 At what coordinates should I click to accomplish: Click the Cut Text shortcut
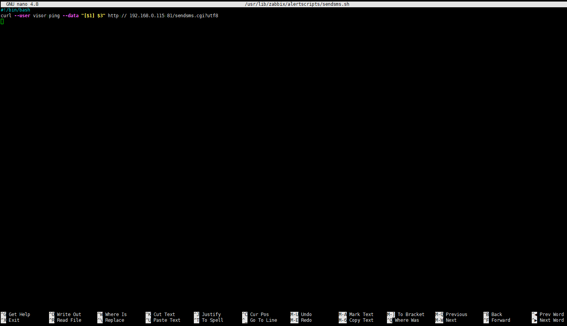pos(164,315)
